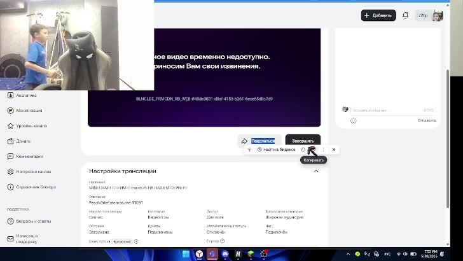Image resolution: width=463 pixels, height=261 pixels.
Task: Click Отправить in the chat
Action: click(427, 120)
